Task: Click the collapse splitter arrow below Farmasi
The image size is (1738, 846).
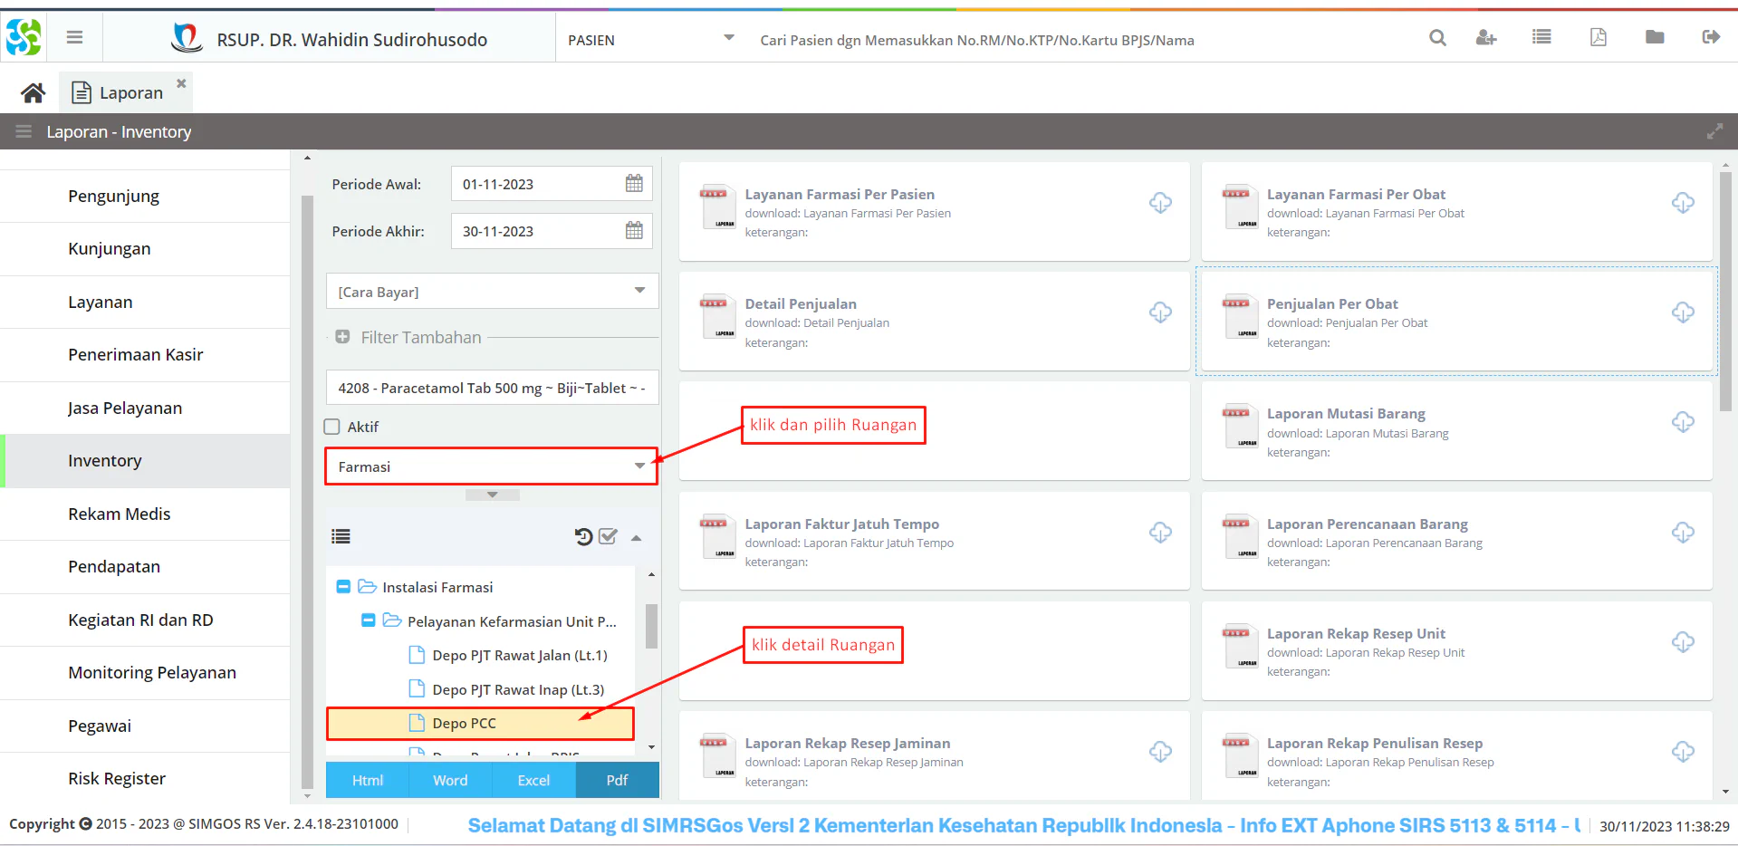Action: click(x=492, y=495)
